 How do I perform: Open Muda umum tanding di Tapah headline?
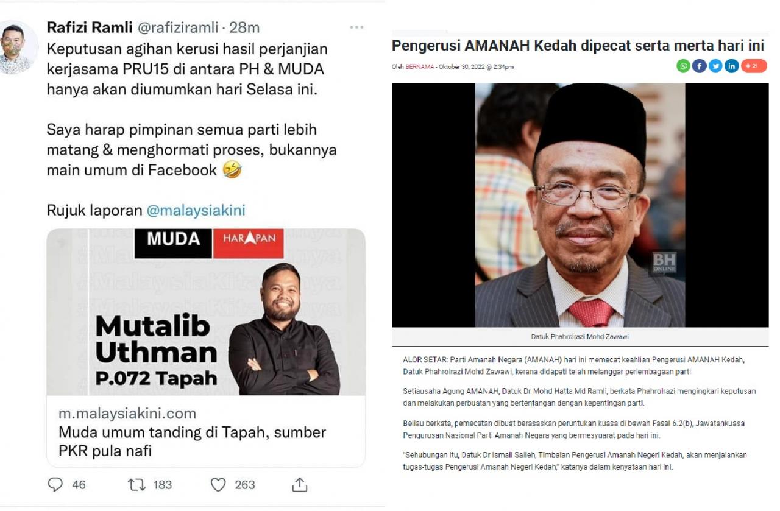point(192,442)
